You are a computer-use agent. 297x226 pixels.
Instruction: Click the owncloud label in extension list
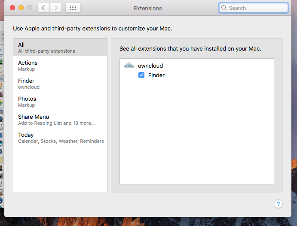150,66
